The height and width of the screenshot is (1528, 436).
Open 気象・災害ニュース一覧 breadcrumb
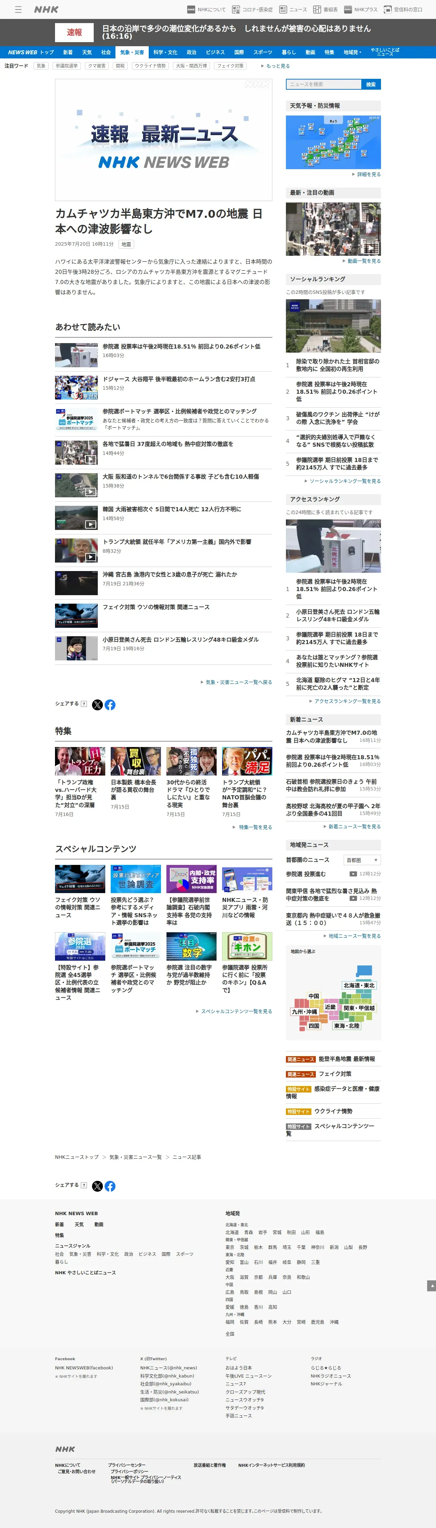click(135, 1157)
